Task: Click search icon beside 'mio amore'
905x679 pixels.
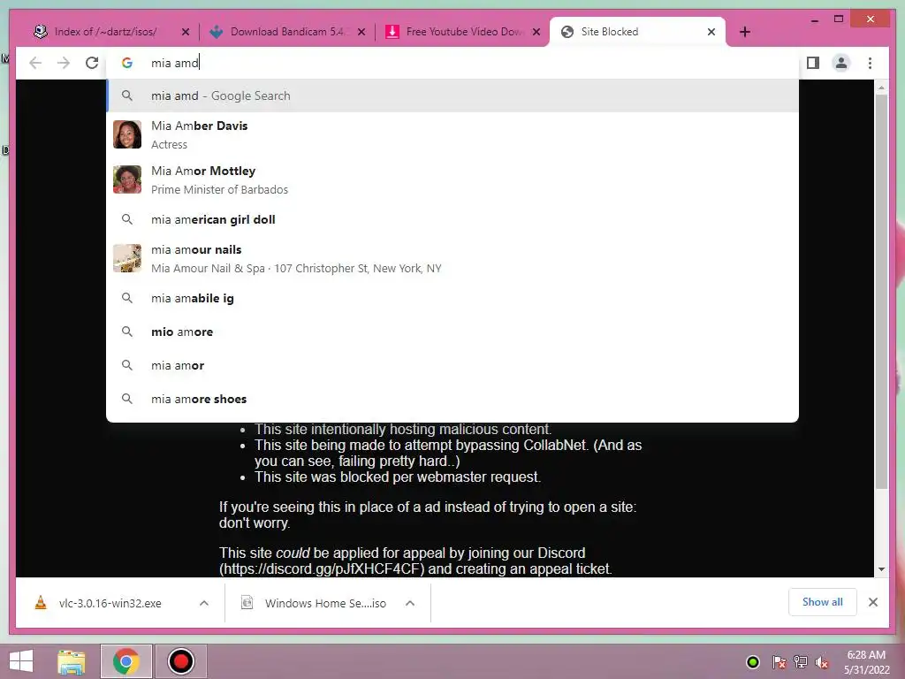Action: coord(127,332)
